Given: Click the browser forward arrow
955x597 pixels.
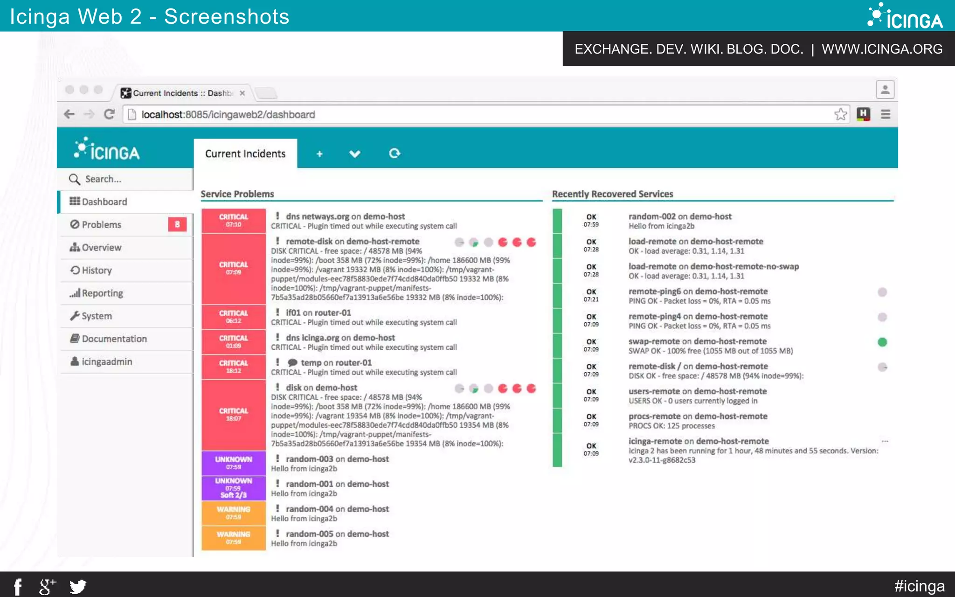Looking at the screenshot, I should [89, 114].
